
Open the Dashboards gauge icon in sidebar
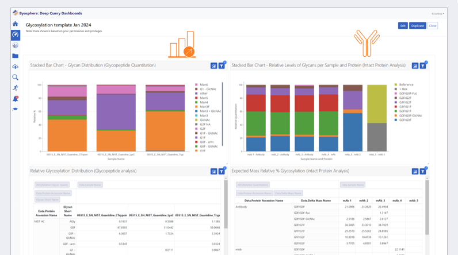pyautogui.click(x=16, y=34)
